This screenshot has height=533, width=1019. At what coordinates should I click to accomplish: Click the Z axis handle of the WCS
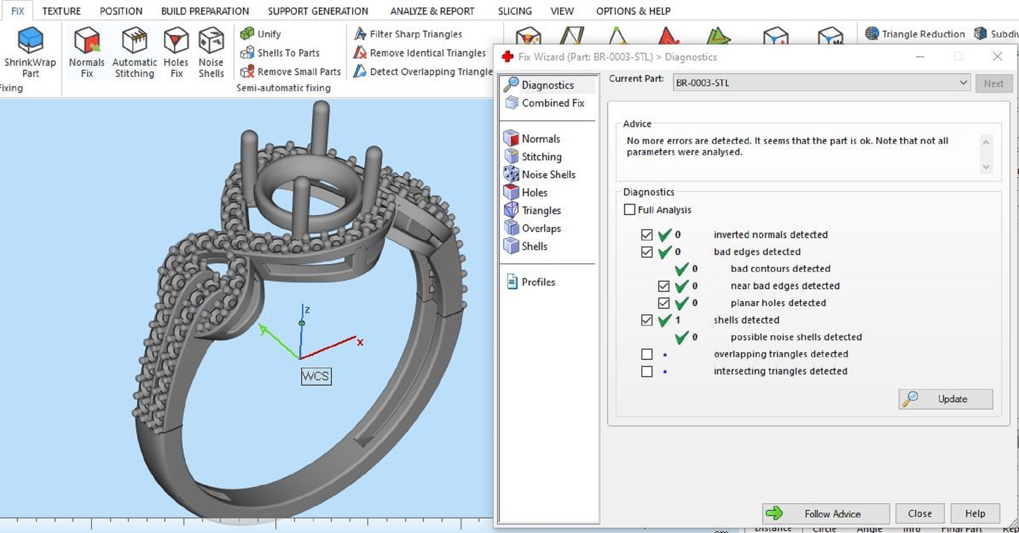(302, 323)
